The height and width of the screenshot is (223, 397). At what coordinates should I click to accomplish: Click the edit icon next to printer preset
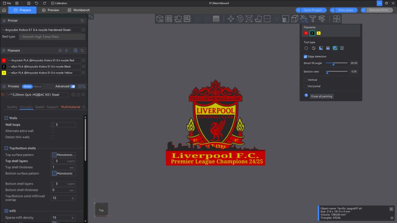[x=83, y=30]
